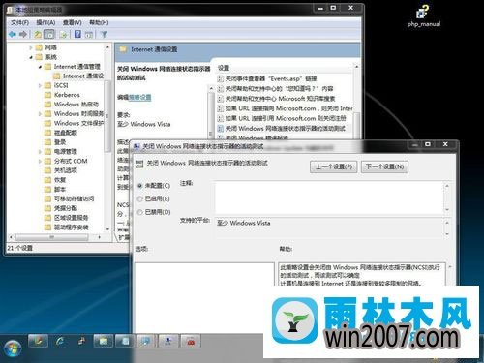Open the 操作(A) menu
Image resolution: width=484 pixels, height=363 pixels.
tap(45, 22)
